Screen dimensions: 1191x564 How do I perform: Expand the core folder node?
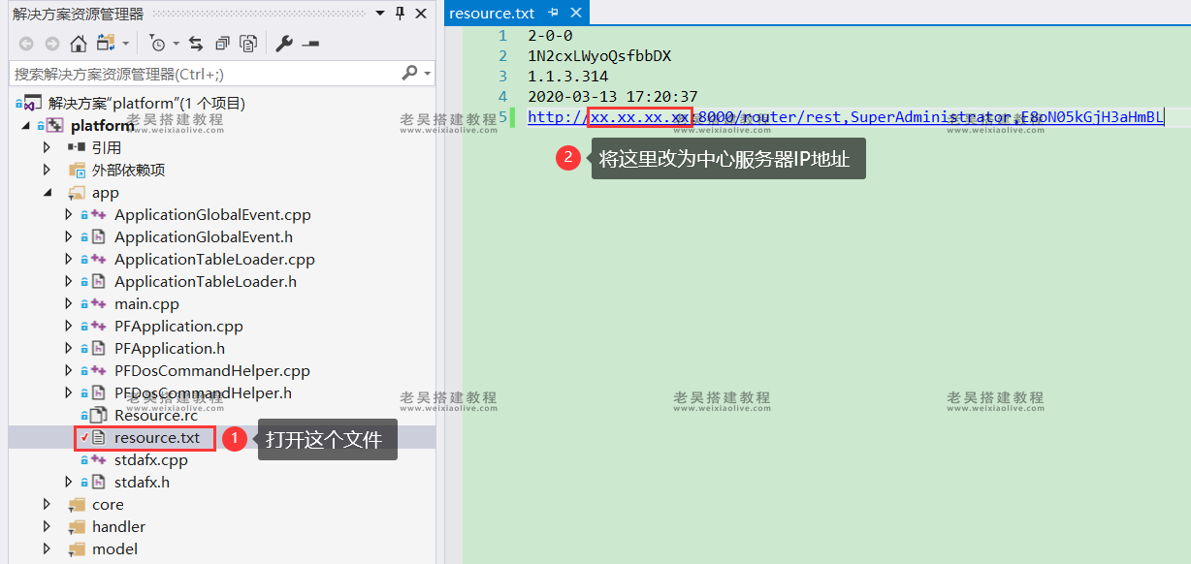pyautogui.click(x=47, y=504)
